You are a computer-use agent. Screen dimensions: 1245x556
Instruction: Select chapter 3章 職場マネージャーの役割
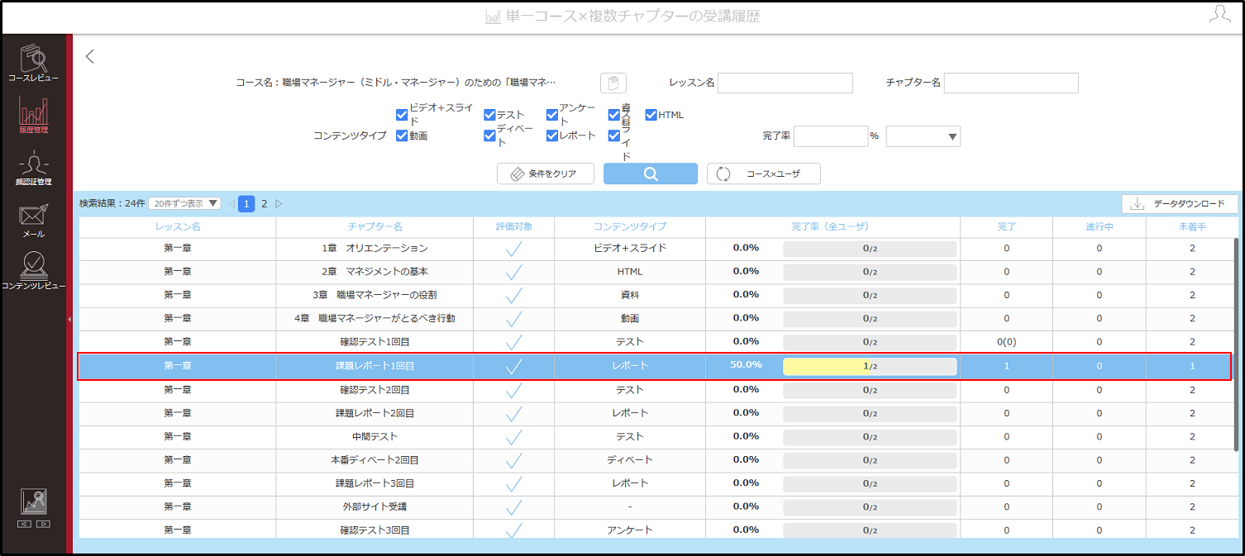pyautogui.click(x=374, y=295)
